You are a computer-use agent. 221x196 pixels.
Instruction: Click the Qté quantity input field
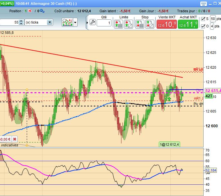click(x=104, y=23)
